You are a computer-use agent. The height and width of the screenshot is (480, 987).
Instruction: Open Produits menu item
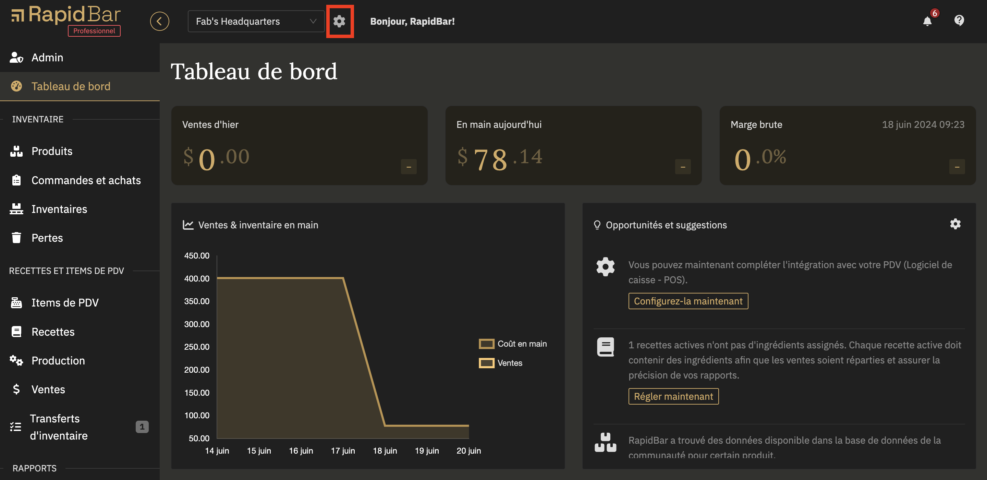[x=80, y=151]
